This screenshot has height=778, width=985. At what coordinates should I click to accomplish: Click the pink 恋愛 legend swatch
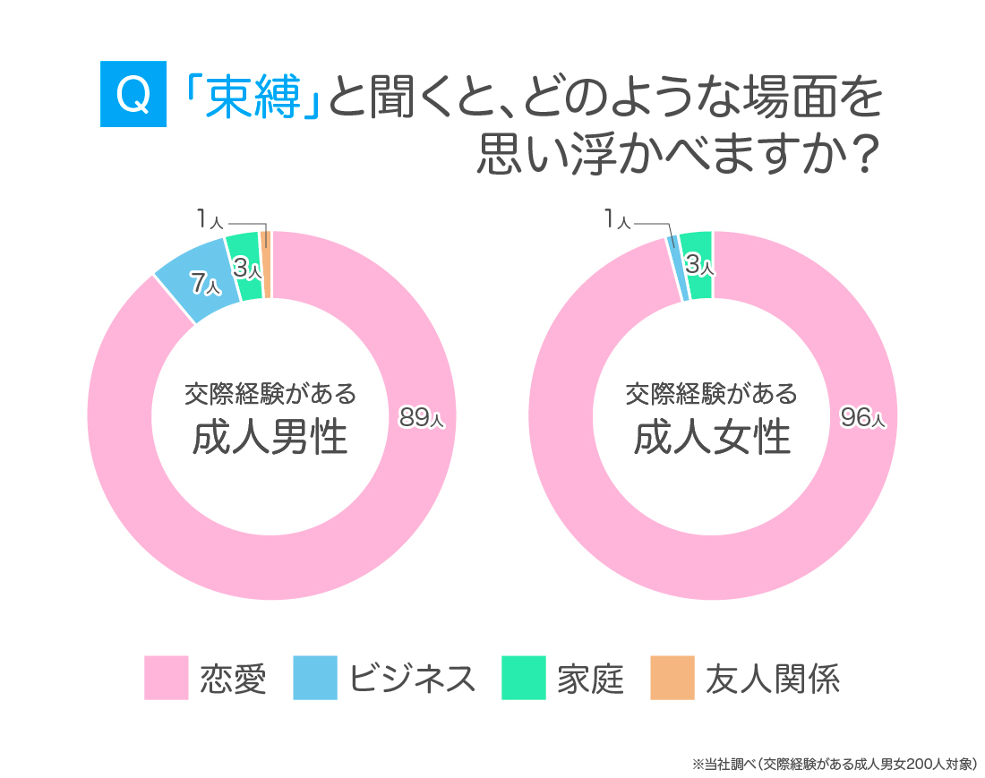[x=167, y=678]
